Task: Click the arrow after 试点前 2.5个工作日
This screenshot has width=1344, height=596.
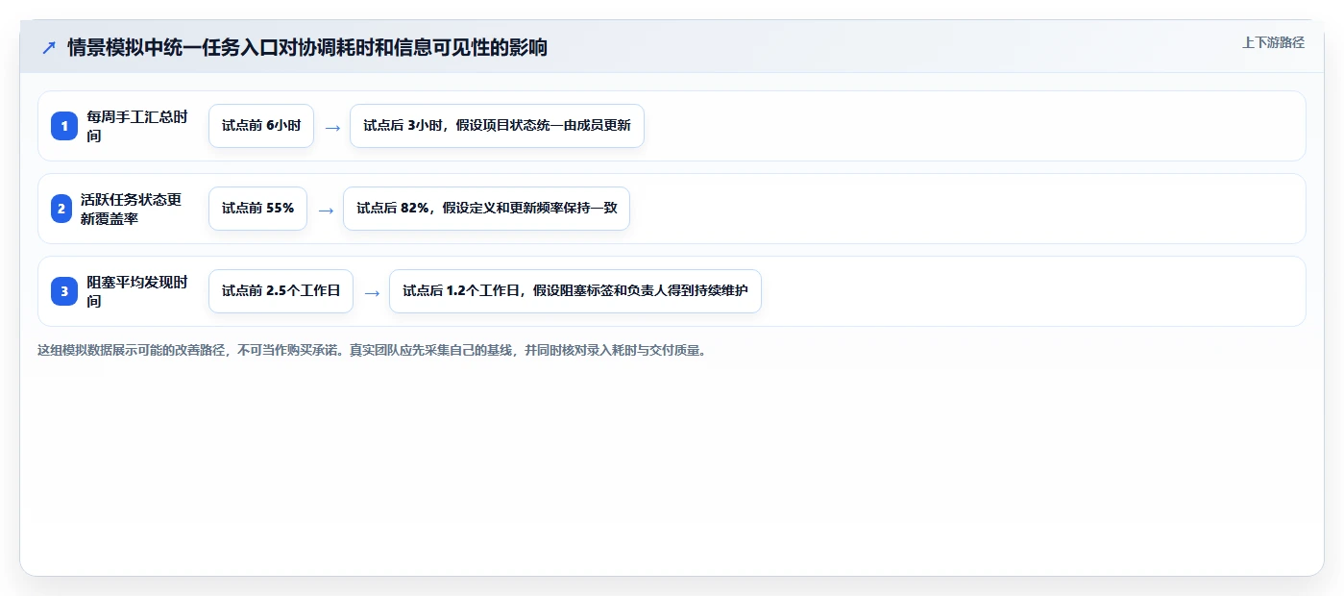Action: click(372, 292)
